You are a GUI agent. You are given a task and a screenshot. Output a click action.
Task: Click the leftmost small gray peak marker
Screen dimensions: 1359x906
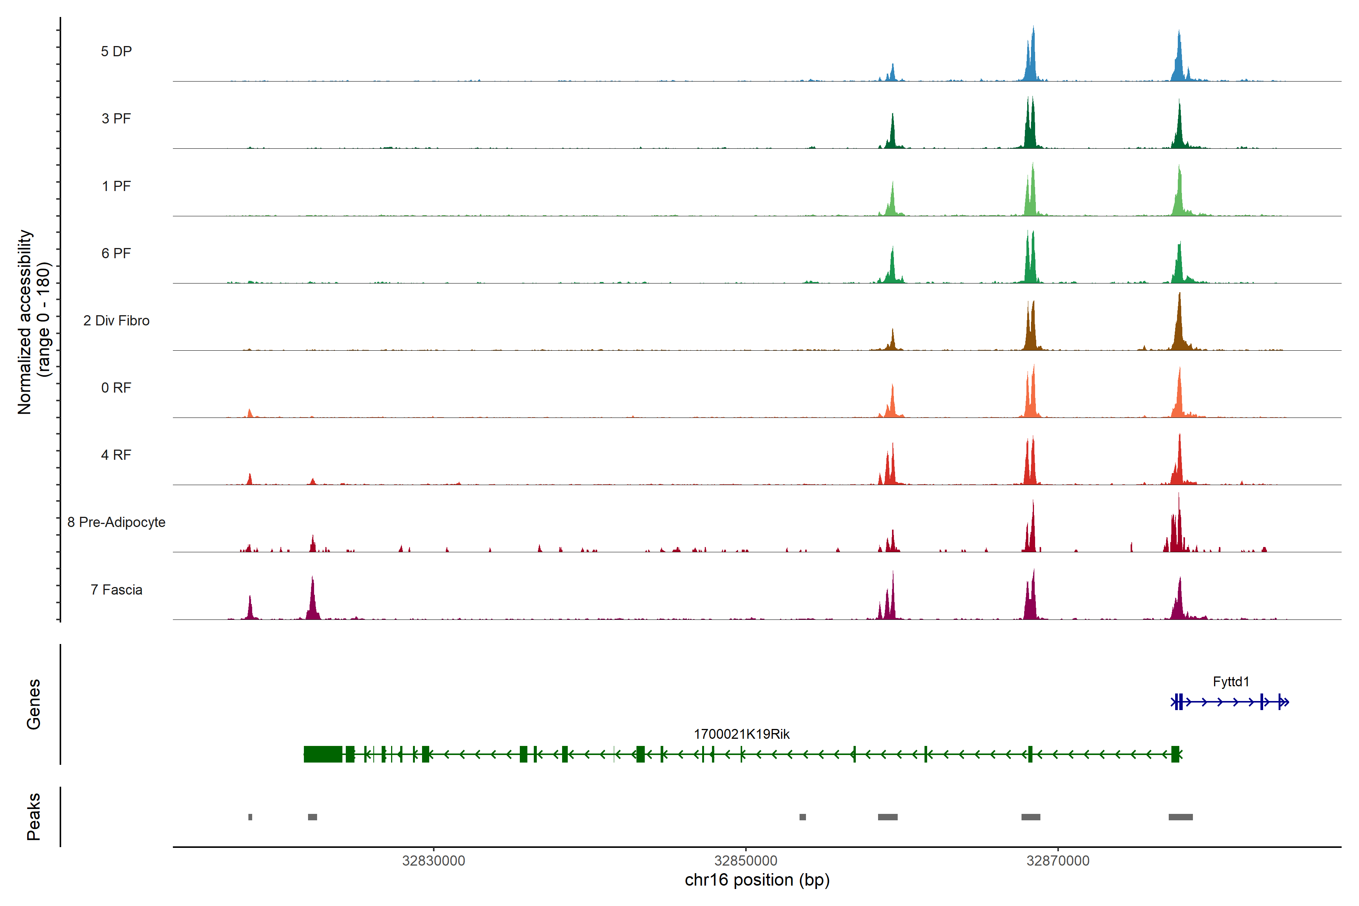pos(250,817)
